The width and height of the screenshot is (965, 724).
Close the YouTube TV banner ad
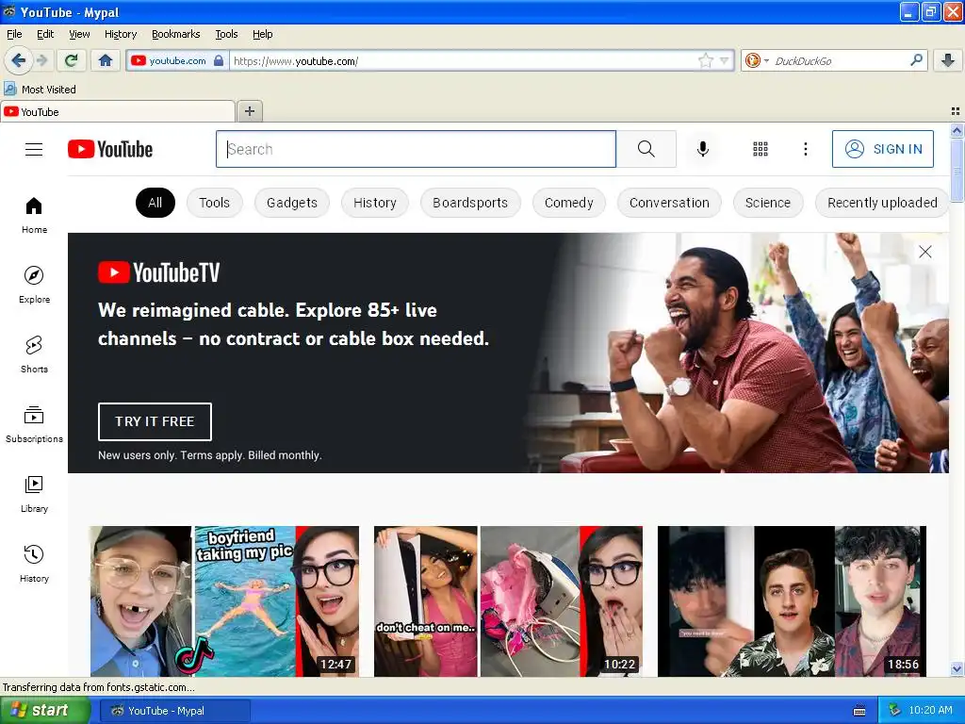(925, 252)
